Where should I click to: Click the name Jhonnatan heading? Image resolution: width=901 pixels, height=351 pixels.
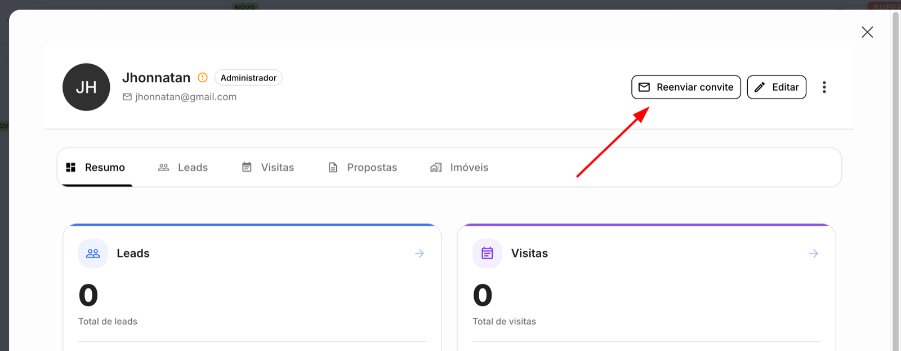coord(157,78)
